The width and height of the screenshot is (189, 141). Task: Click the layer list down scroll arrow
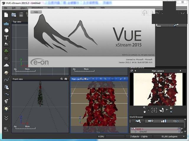pyautogui.click(x=182, y=132)
